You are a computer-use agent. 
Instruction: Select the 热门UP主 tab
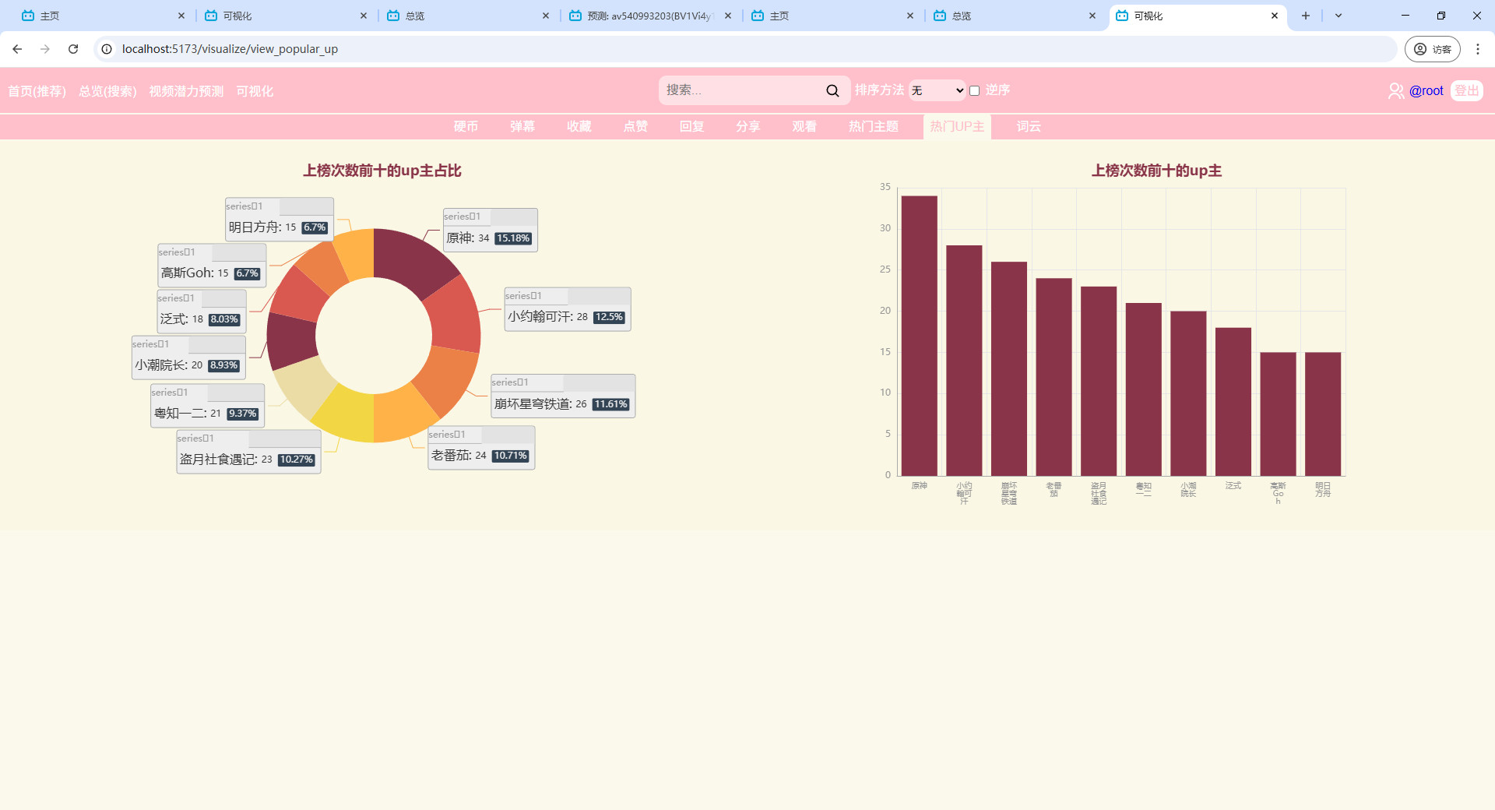coord(957,126)
